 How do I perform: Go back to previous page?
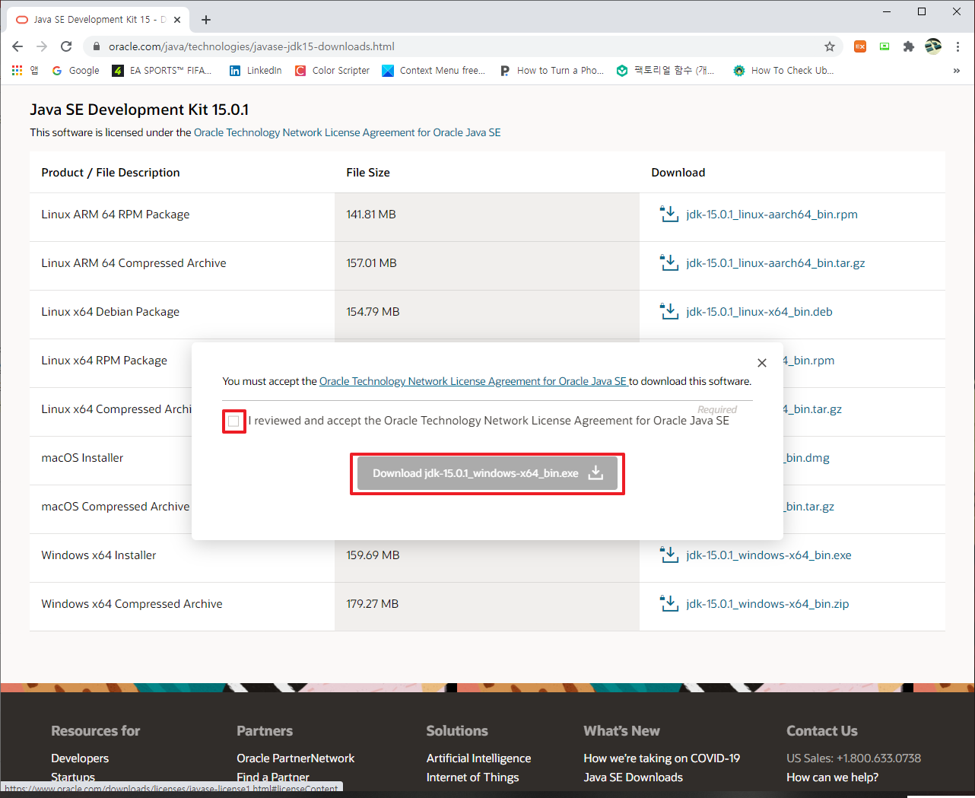[x=17, y=46]
